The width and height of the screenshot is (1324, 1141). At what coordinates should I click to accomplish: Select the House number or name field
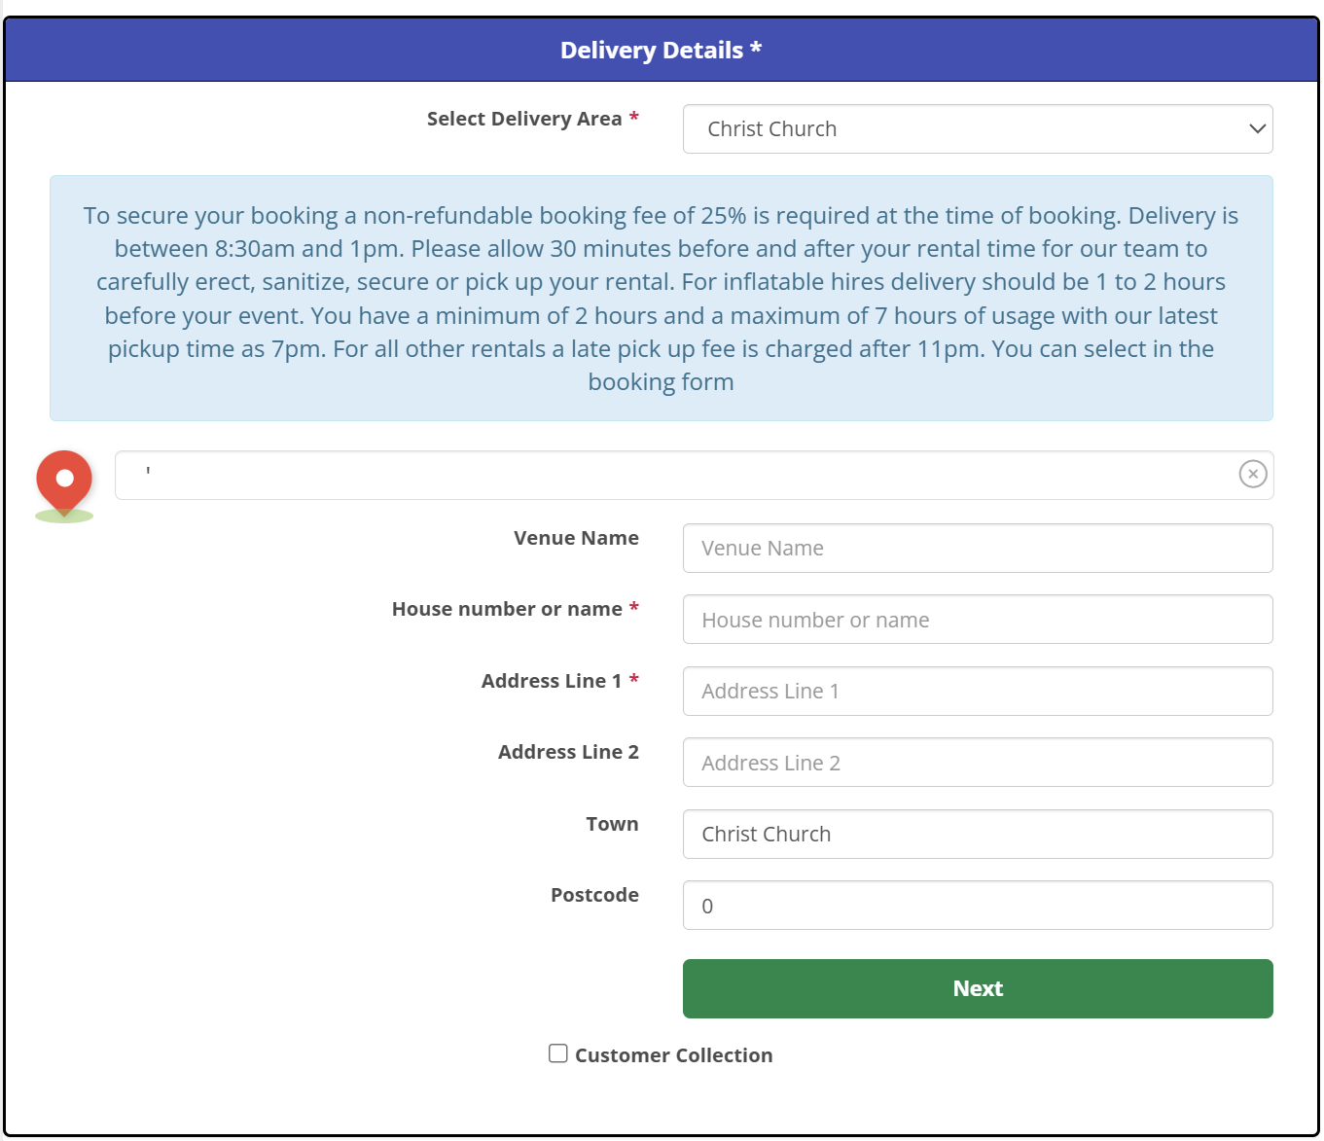coord(977,620)
